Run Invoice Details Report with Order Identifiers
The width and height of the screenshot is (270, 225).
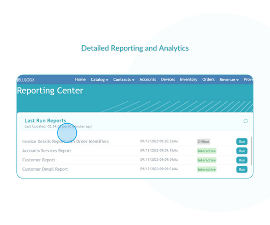(242, 142)
